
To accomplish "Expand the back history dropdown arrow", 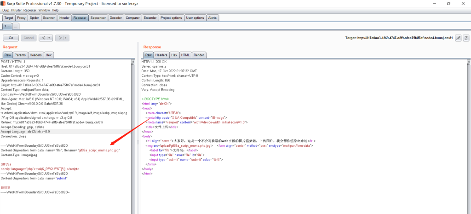I will click(x=50, y=38).
